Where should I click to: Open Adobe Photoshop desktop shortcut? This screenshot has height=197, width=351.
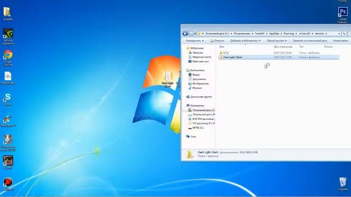point(343,15)
